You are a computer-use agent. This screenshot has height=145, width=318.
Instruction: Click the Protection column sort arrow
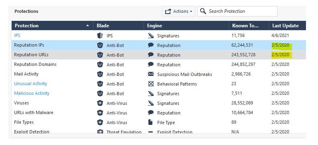click(87, 26)
